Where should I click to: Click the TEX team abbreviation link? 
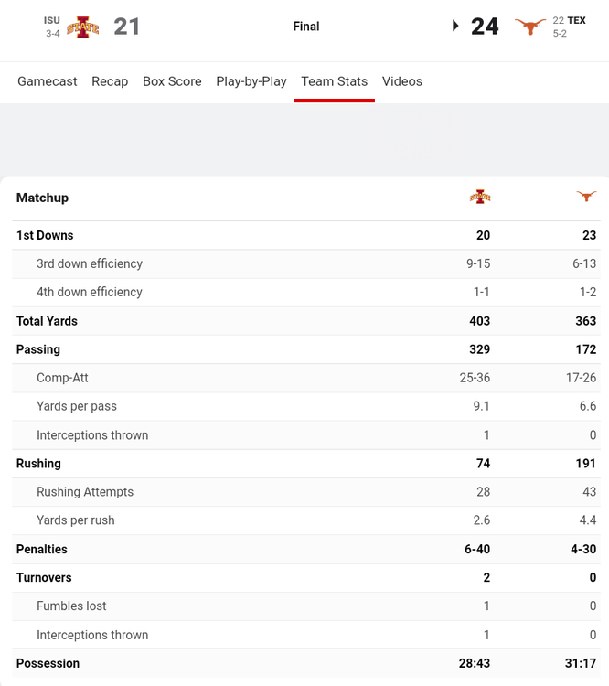(576, 20)
